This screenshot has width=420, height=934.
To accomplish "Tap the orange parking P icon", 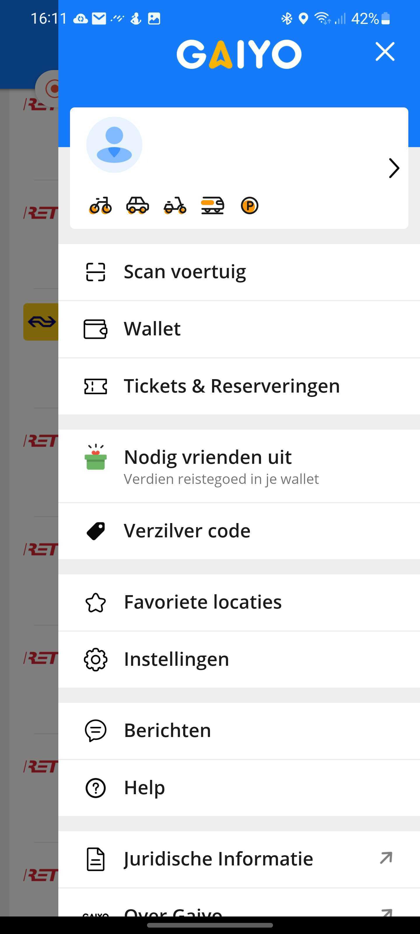I will pos(250,205).
